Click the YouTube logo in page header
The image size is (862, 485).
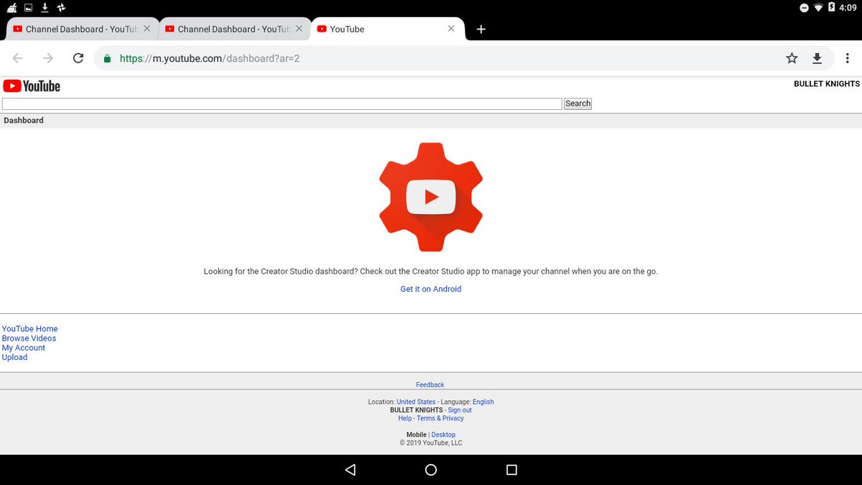click(x=32, y=86)
